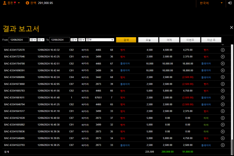Screen dimensions: 234x156
Task: Click the total payout 200,000.00
Action: 167,152
